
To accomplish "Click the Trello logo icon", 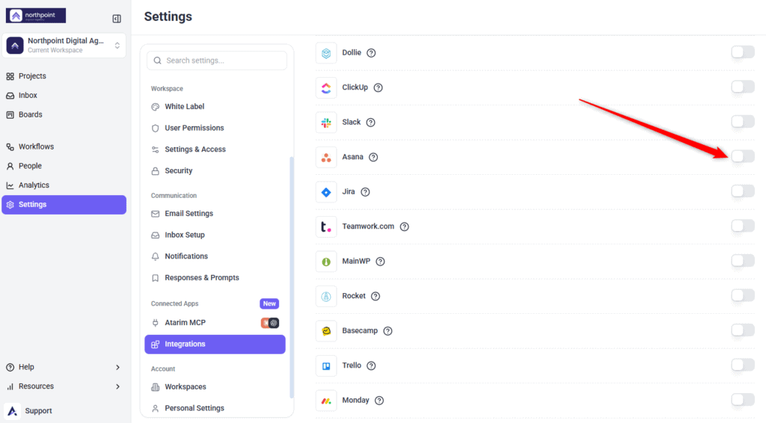I will [x=326, y=365].
